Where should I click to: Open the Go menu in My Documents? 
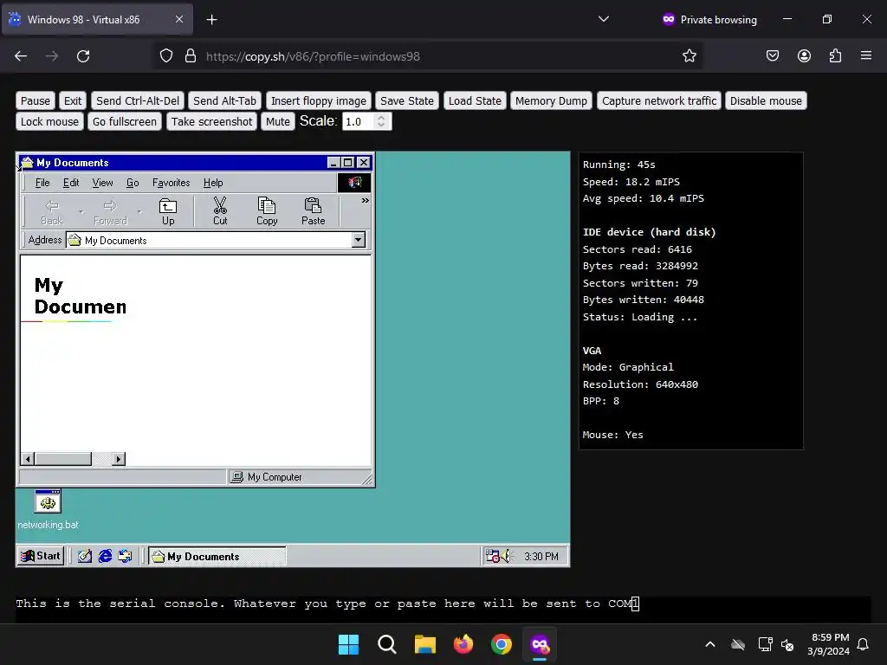(x=133, y=183)
